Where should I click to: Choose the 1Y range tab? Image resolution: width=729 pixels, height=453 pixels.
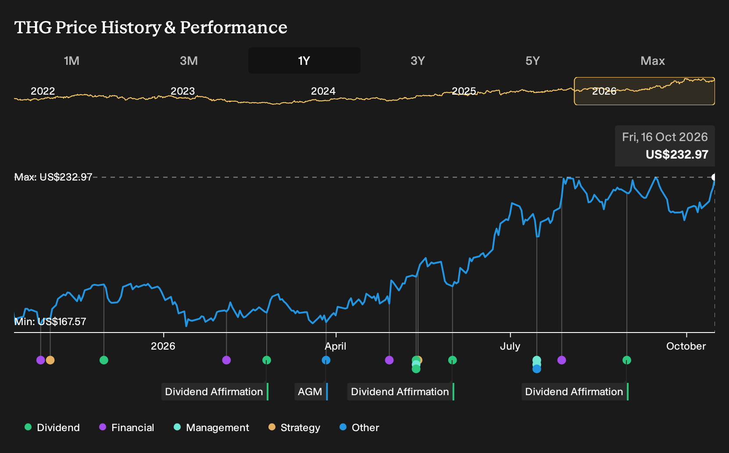tap(304, 60)
